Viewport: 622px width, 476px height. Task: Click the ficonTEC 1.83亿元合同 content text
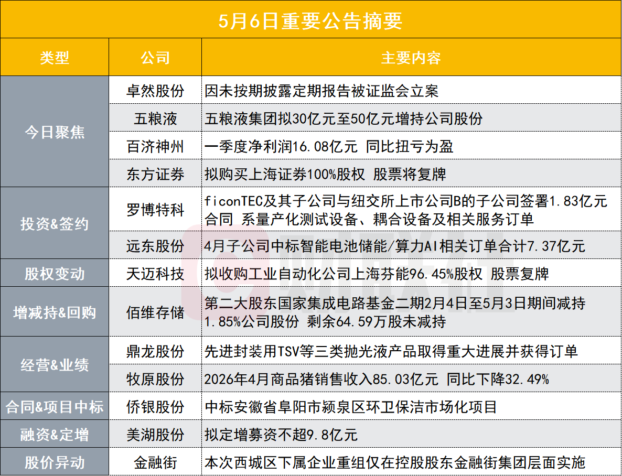[406, 210]
